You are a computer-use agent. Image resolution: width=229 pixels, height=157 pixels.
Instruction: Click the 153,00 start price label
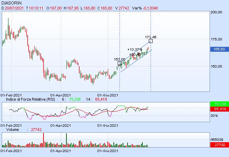pos(119,59)
